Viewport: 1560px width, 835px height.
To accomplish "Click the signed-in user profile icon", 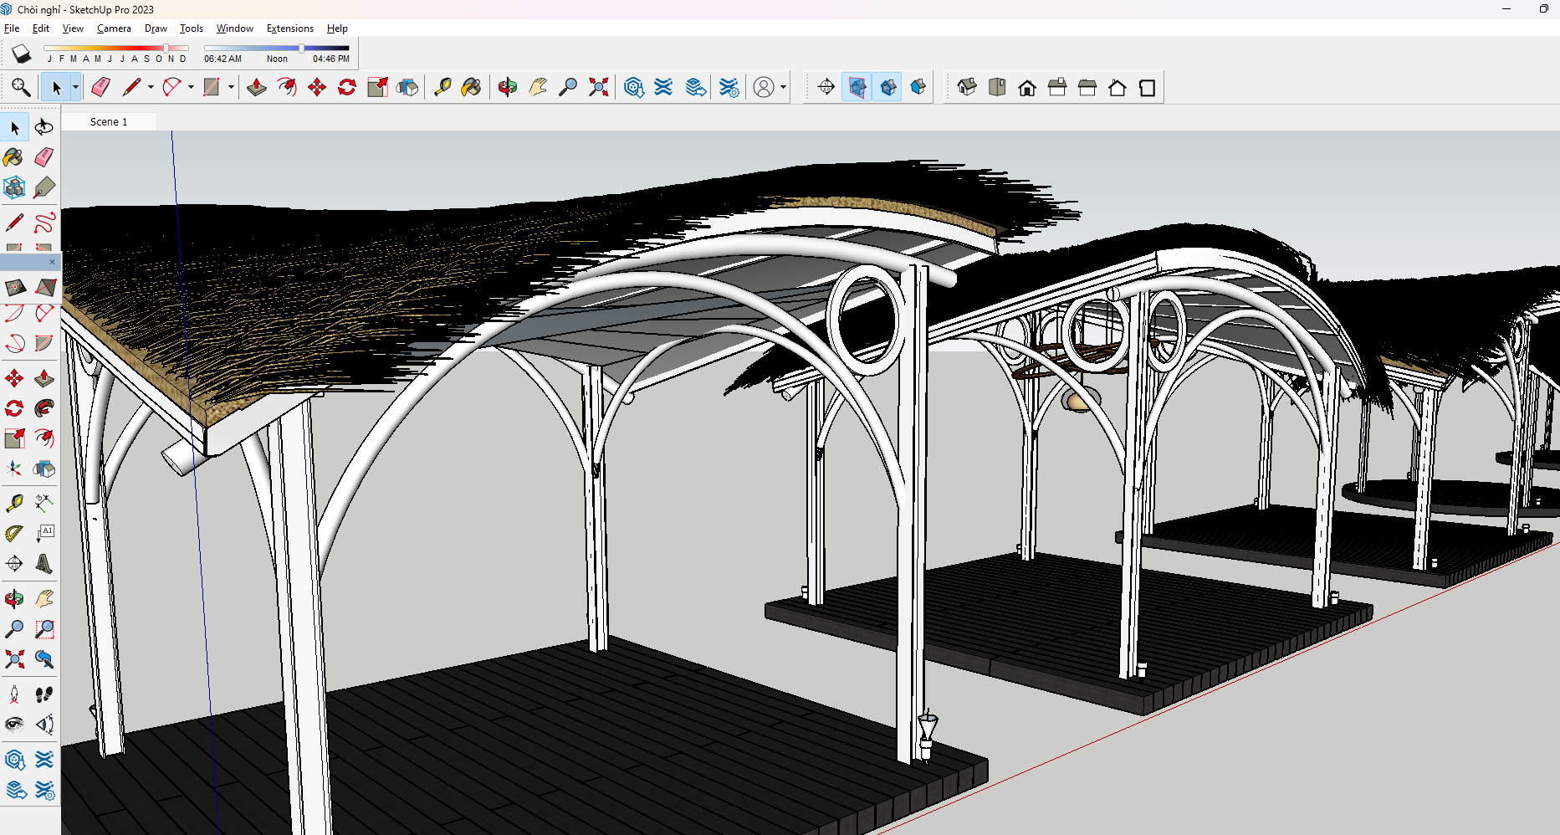I will (x=764, y=87).
